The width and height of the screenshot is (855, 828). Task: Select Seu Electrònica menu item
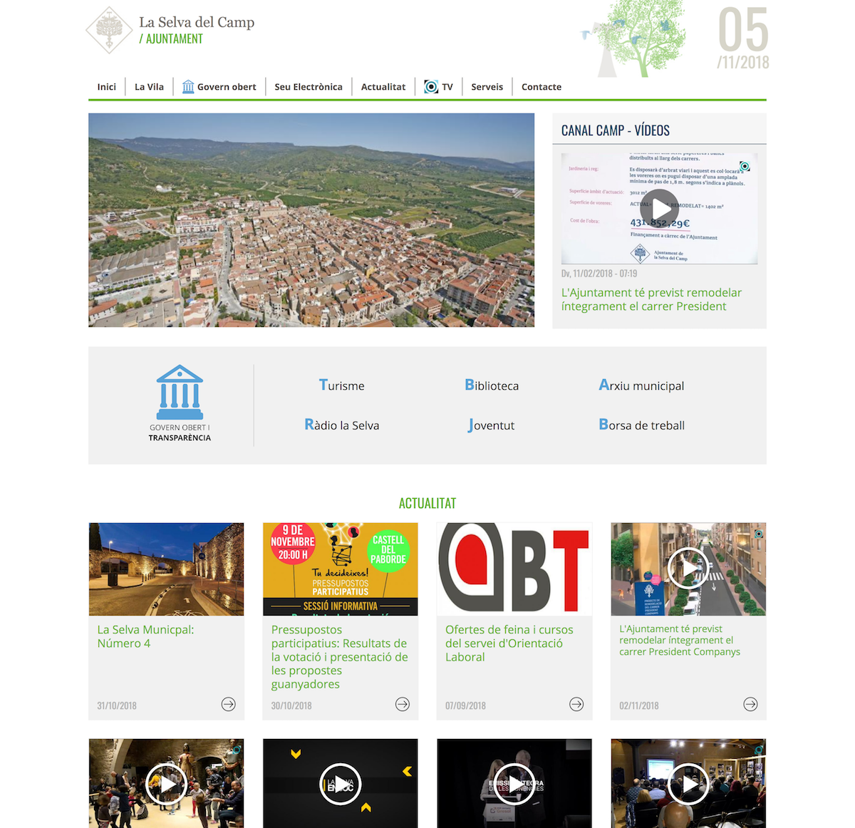pyautogui.click(x=309, y=87)
